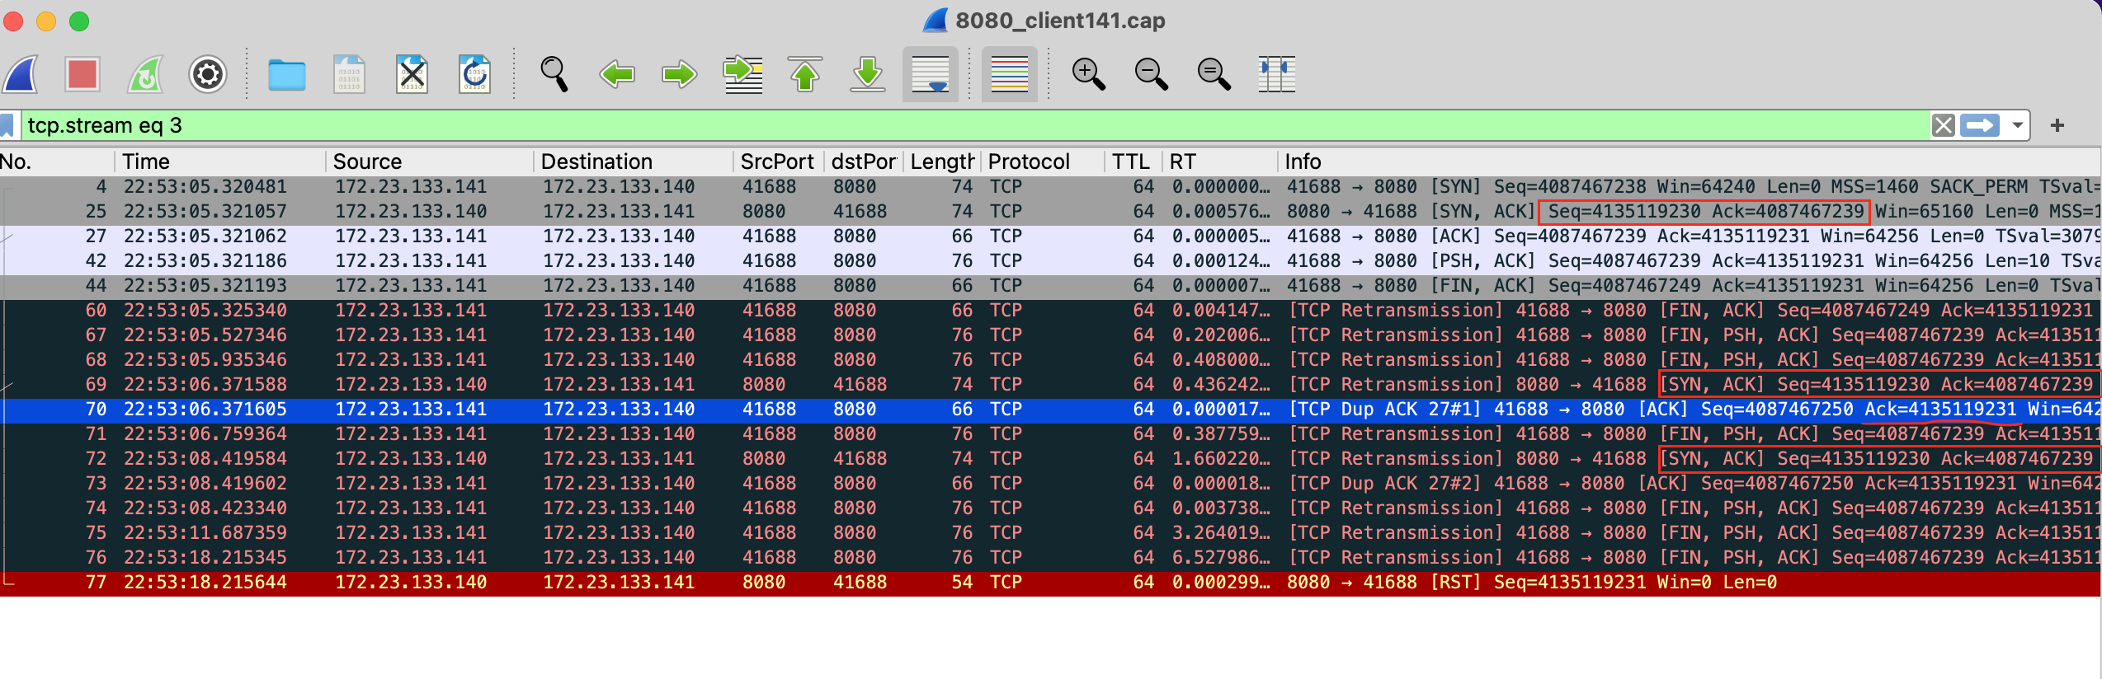
Task: Sort by the RT column header
Action: point(1219,162)
